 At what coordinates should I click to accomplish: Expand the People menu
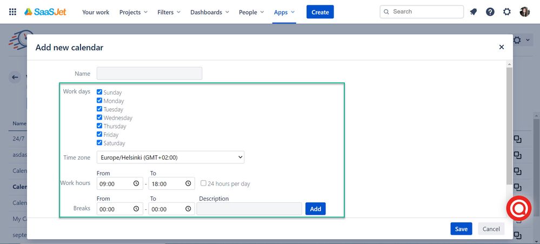(x=251, y=12)
